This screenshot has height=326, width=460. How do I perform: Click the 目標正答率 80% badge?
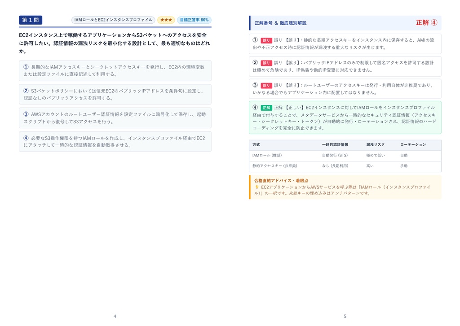tap(194, 20)
